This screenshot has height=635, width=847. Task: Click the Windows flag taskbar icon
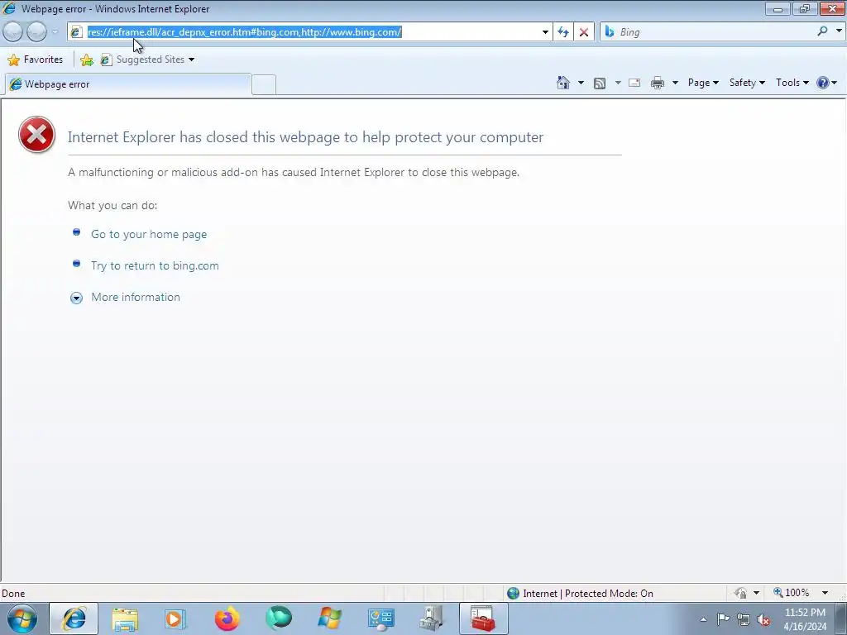(329, 618)
